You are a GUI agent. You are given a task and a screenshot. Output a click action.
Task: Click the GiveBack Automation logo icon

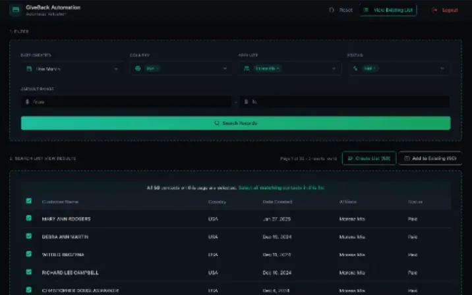click(16, 10)
